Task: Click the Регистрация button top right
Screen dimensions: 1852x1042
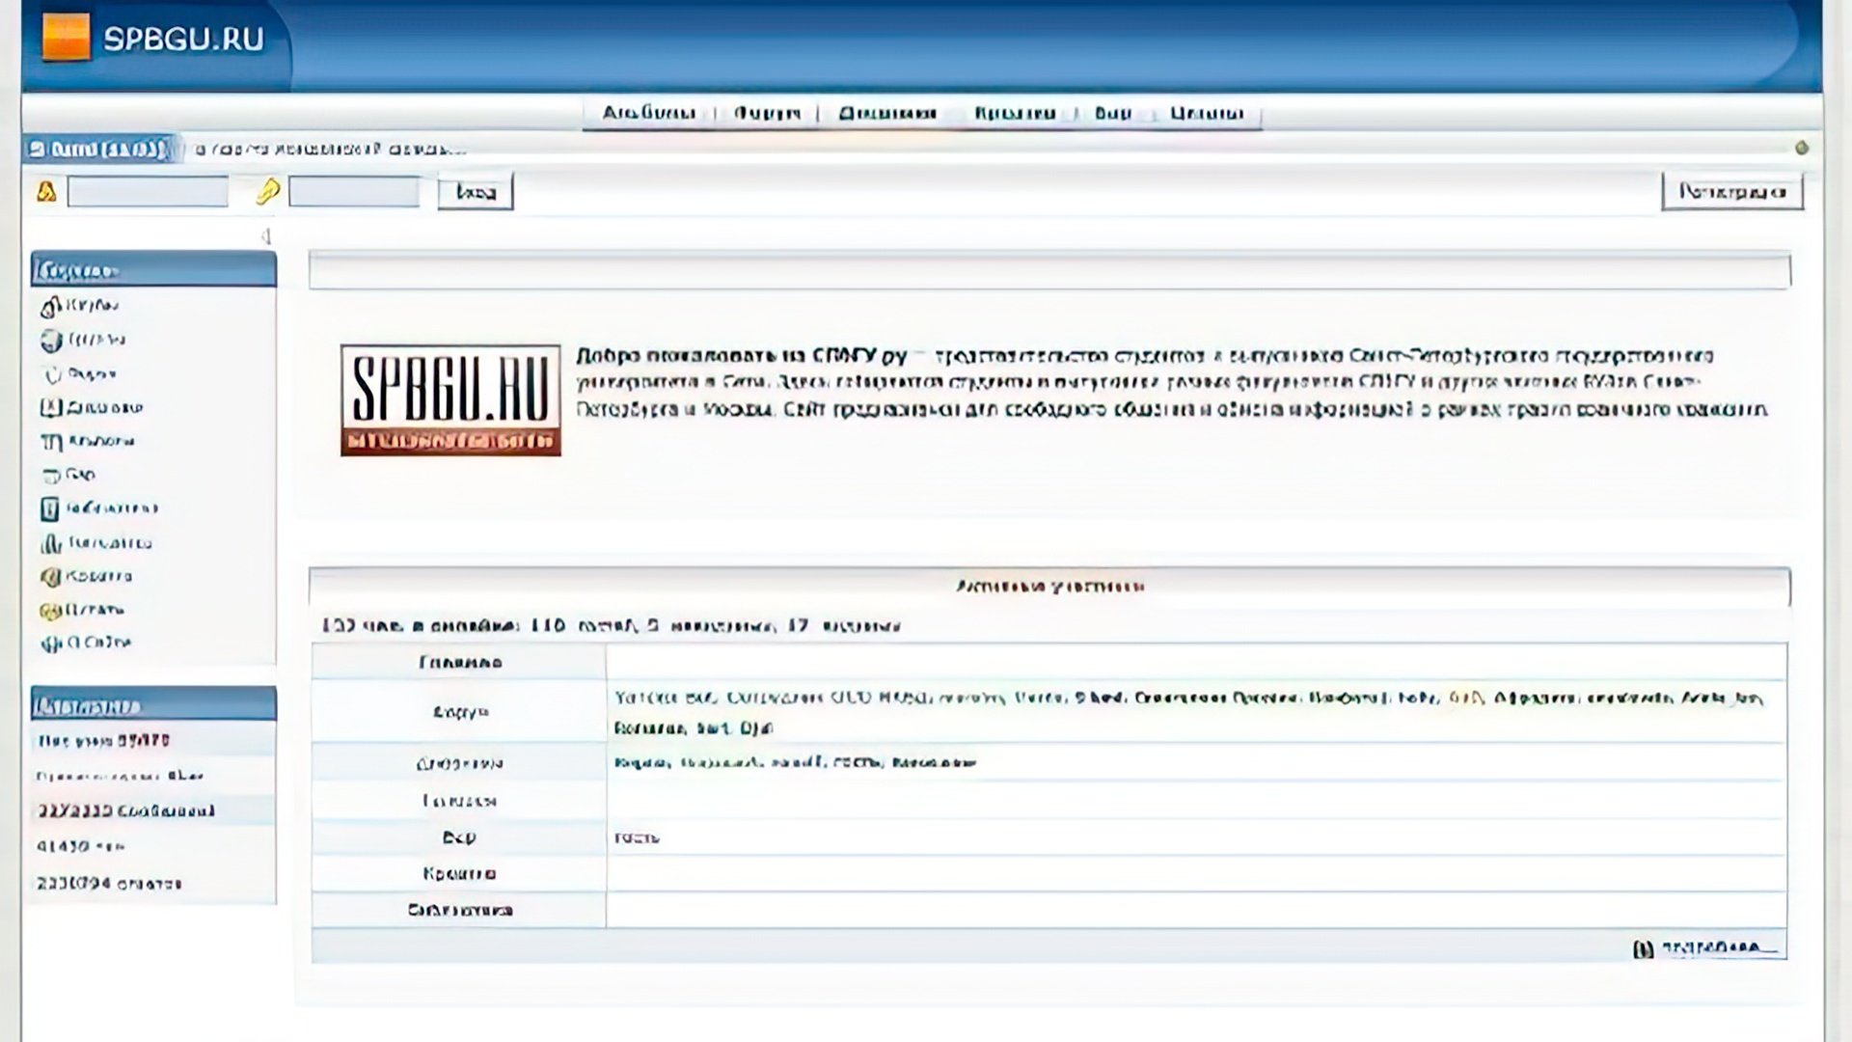Action: tap(1733, 191)
